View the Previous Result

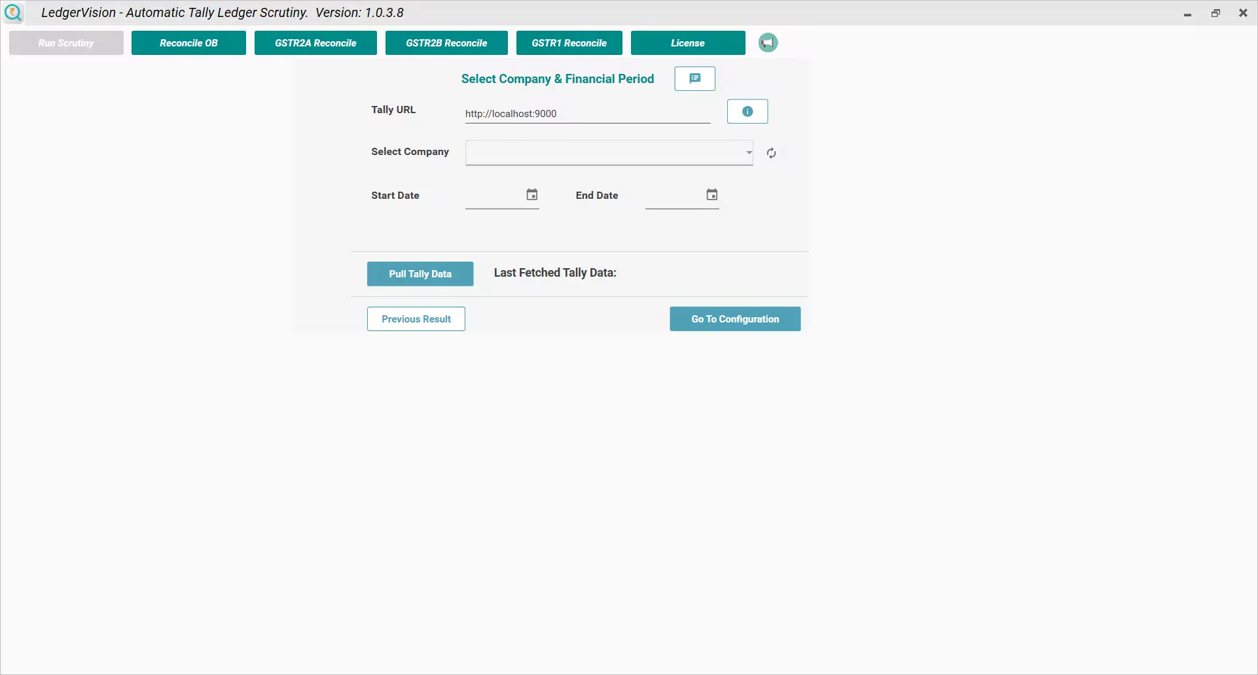(416, 319)
